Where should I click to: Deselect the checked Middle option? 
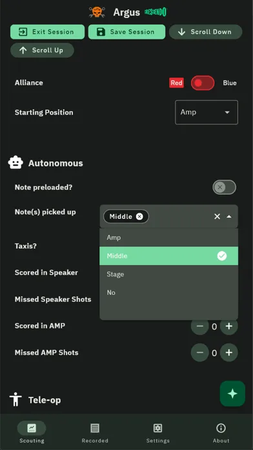(168, 255)
